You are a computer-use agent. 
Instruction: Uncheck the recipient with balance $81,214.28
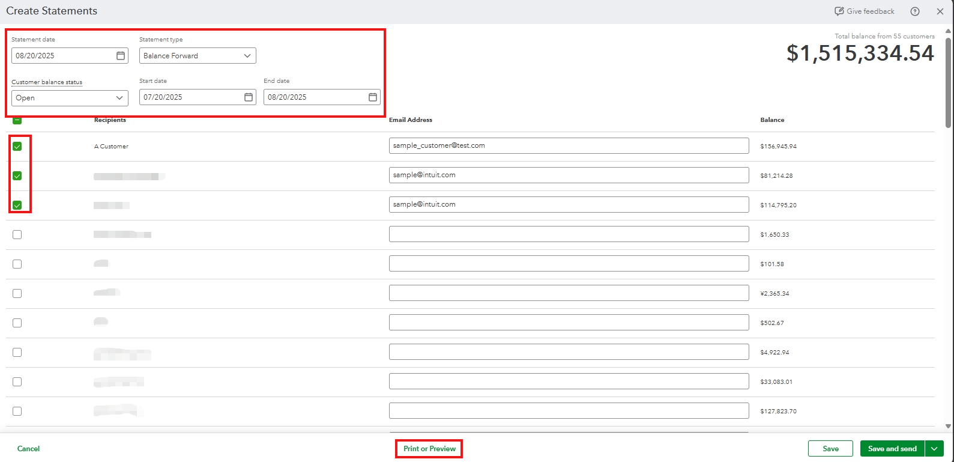point(17,176)
